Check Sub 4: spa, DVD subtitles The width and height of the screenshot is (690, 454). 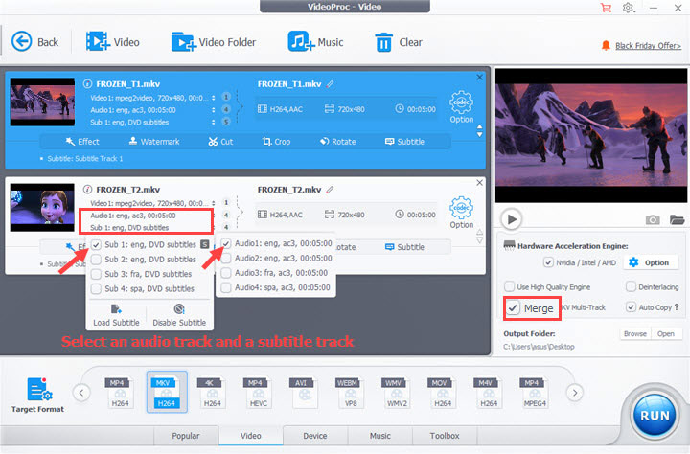pyautogui.click(x=96, y=288)
